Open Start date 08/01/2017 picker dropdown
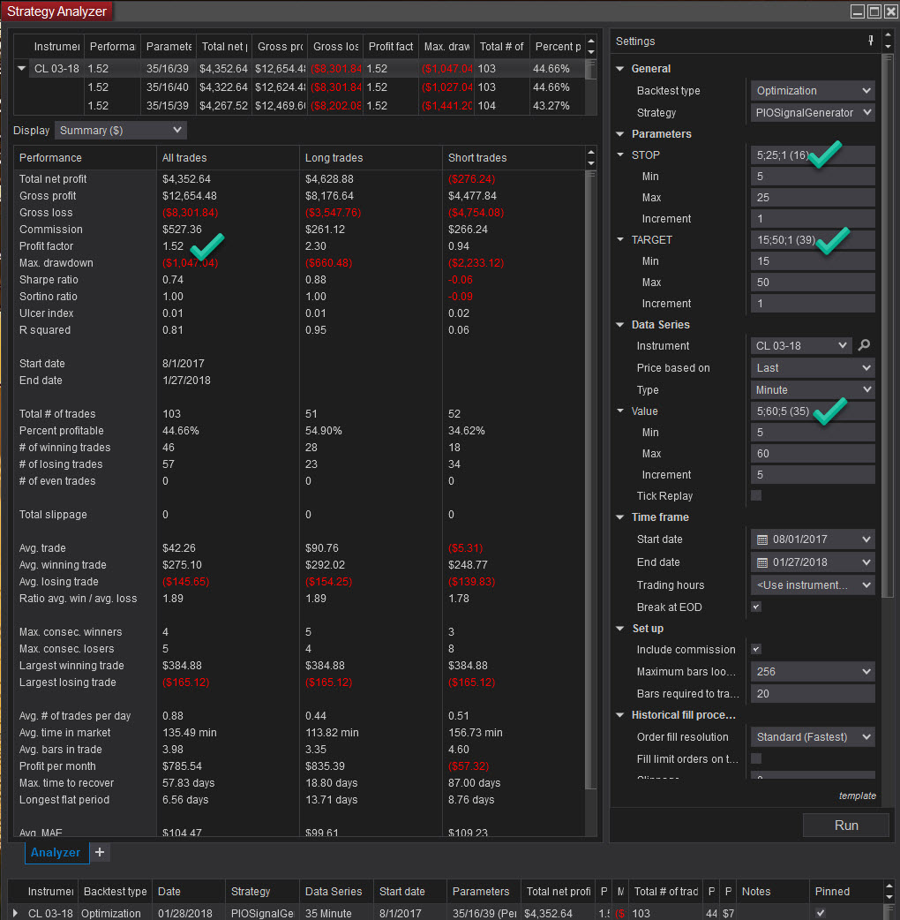 [x=866, y=539]
